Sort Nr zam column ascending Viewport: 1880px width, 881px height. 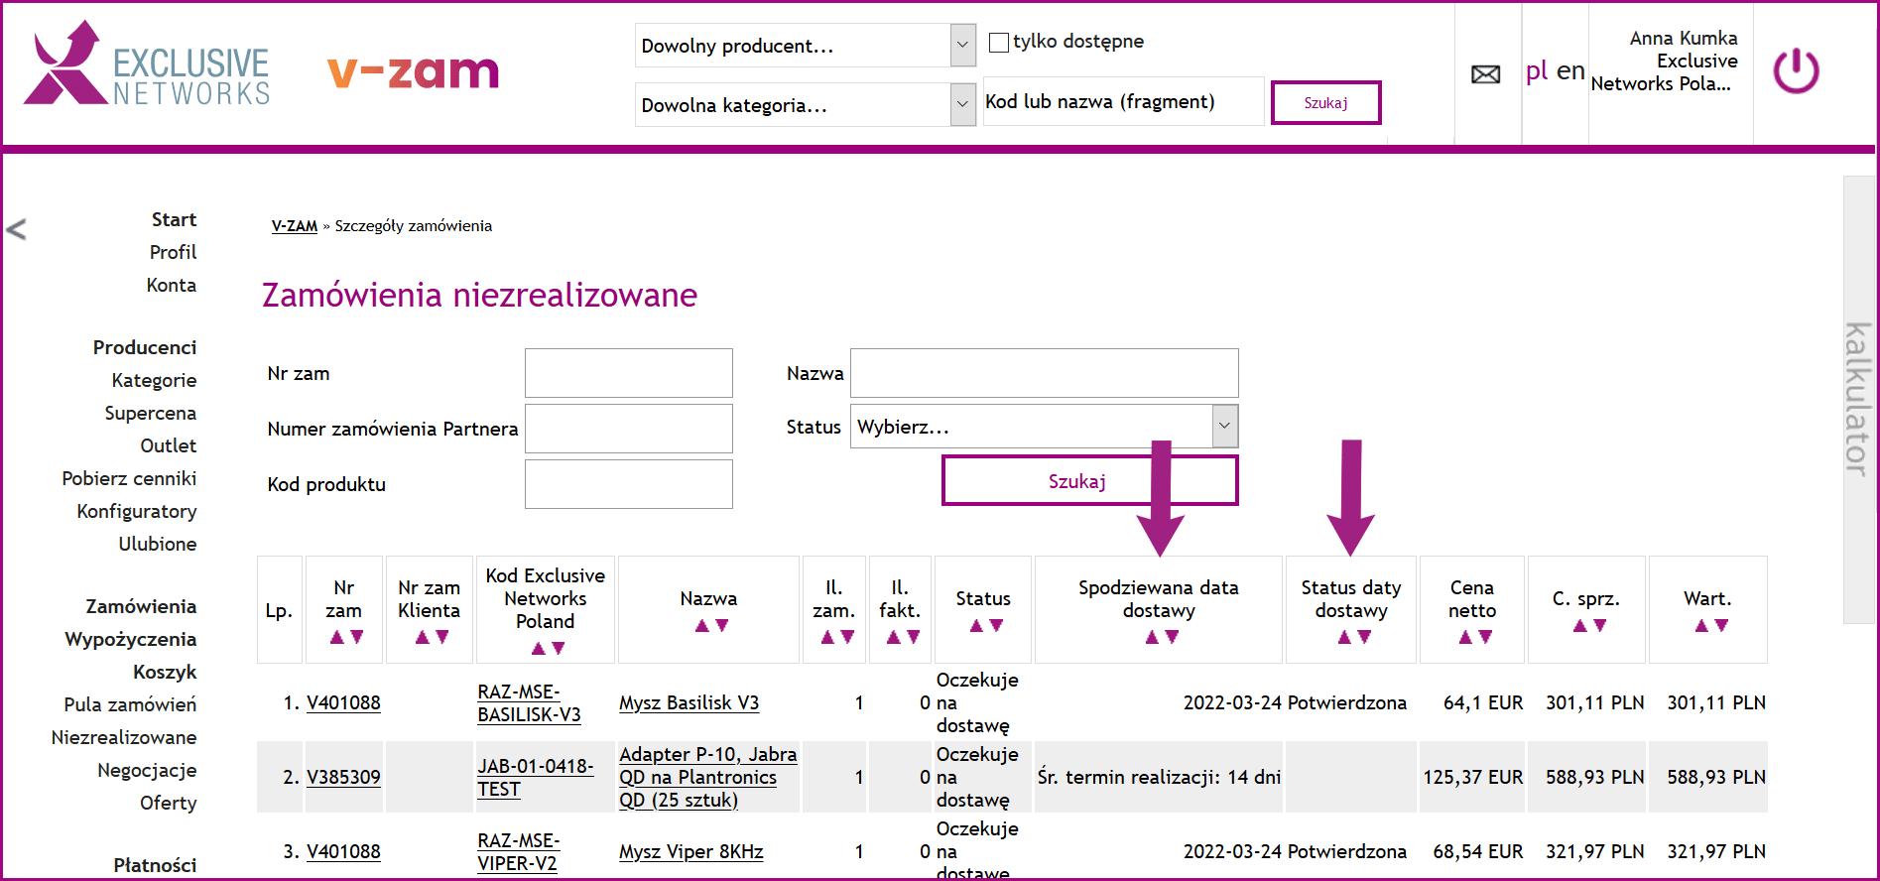336,637
